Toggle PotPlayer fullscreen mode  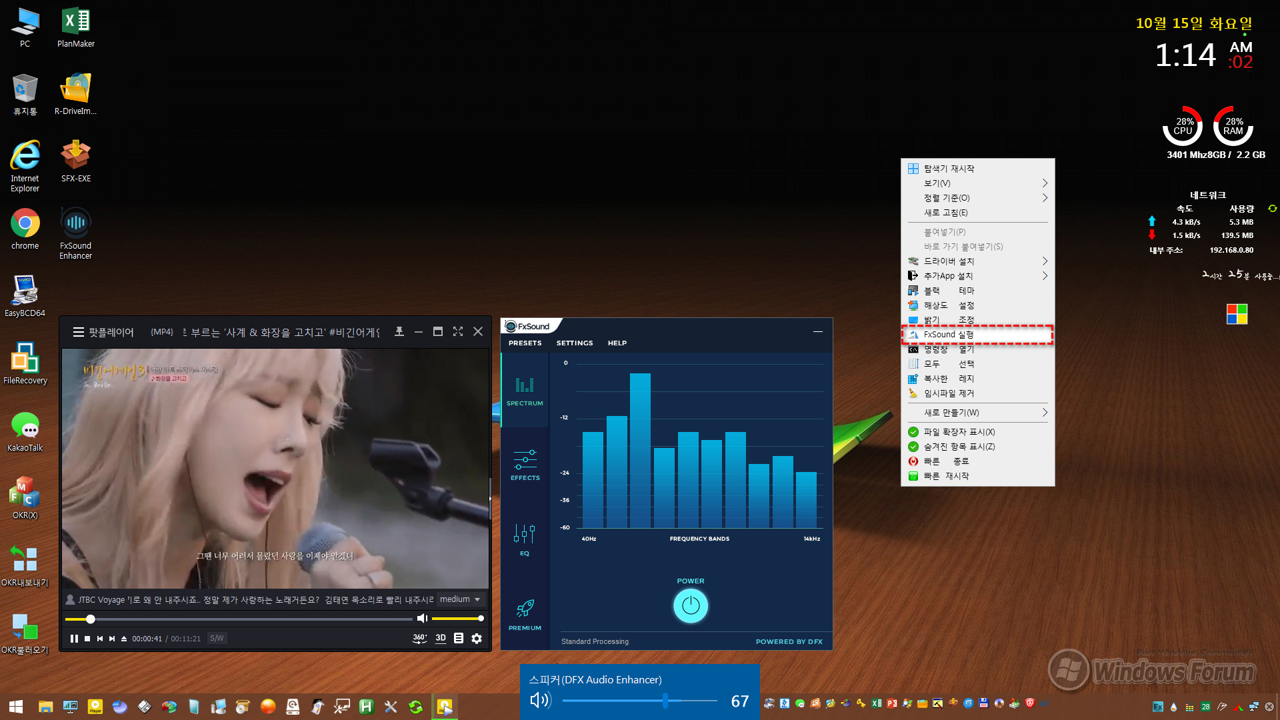click(x=458, y=331)
